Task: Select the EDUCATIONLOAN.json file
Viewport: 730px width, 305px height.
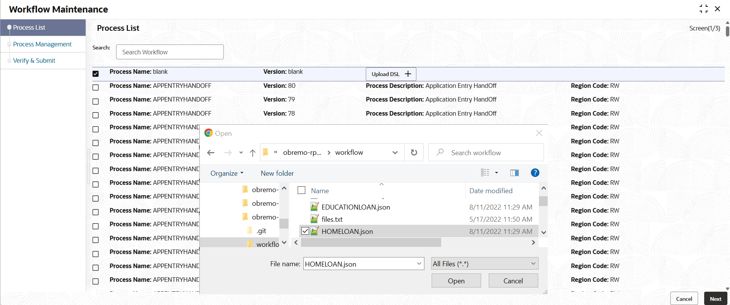Action: 355,207
